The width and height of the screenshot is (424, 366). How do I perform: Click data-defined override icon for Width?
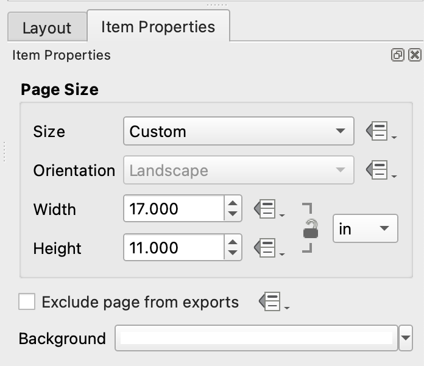click(267, 209)
